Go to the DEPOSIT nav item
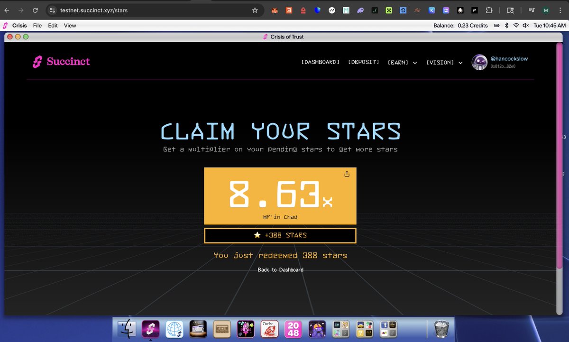The height and width of the screenshot is (342, 569). (x=364, y=62)
